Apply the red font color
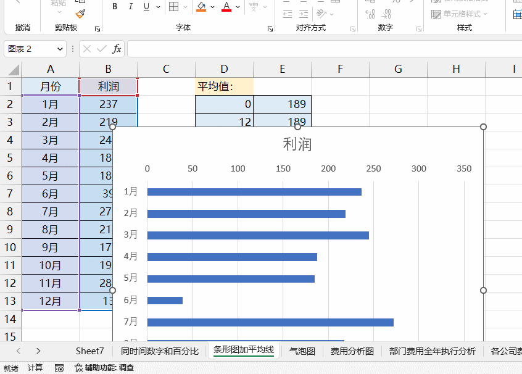The image size is (522, 374). [226, 7]
